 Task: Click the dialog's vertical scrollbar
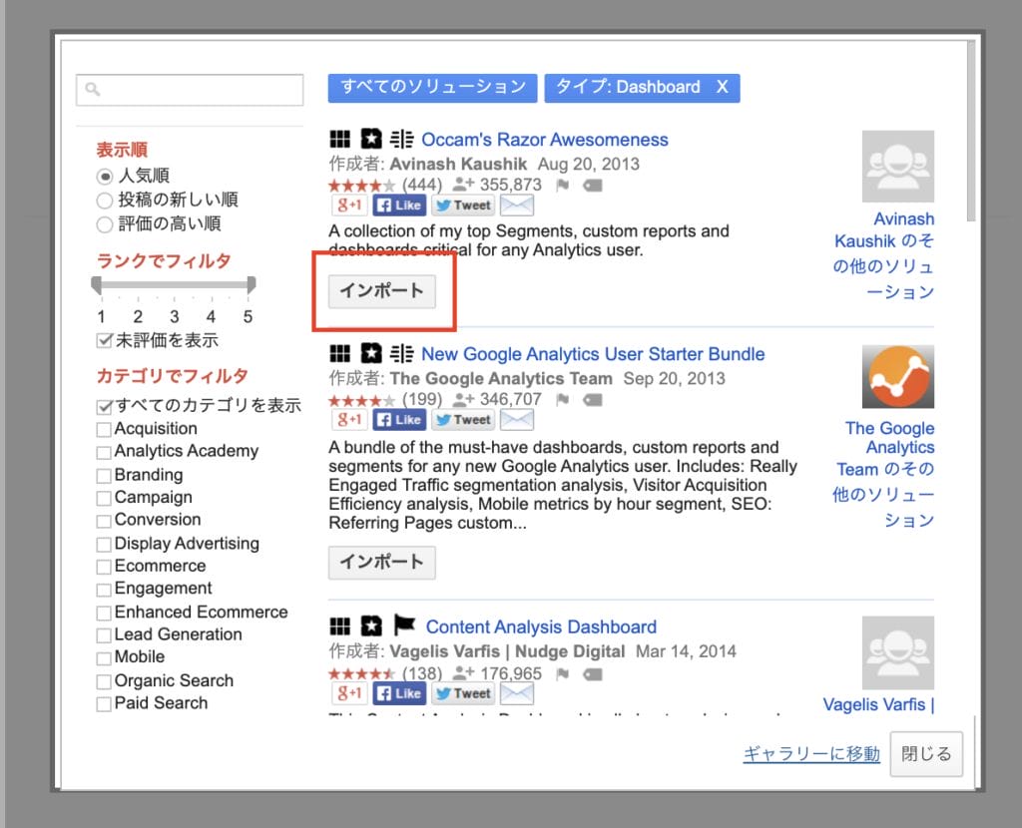click(x=971, y=131)
